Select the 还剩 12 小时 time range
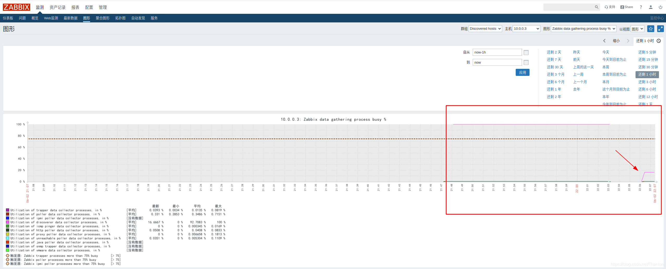The image size is (666, 269). [648, 97]
